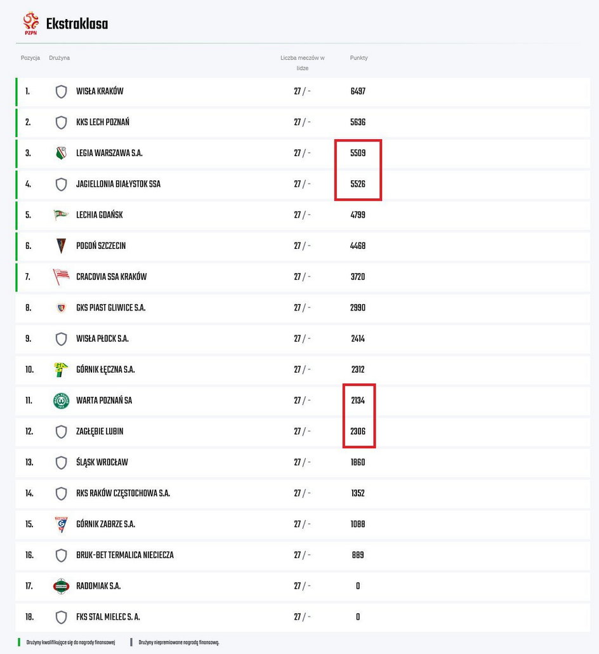Click the Radomiak club crest
Screen dimensions: 599x654
coord(62,586)
